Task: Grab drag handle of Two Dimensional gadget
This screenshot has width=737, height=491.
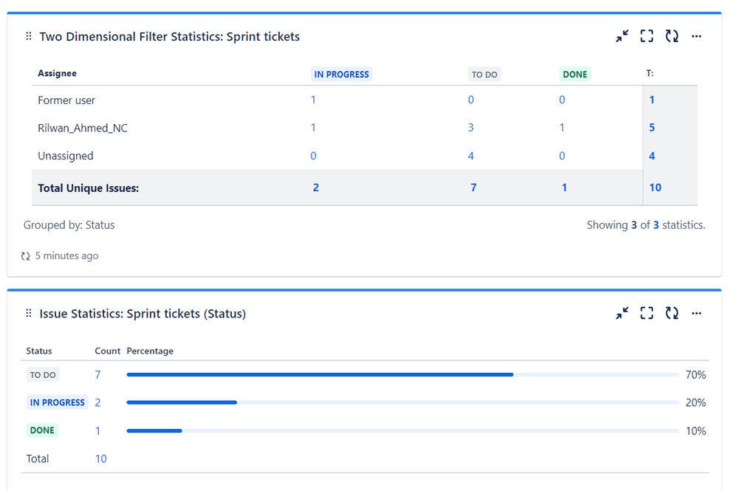Action: pos(29,36)
